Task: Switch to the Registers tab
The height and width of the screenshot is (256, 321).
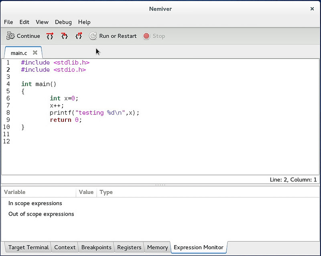Action: coord(129,248)
